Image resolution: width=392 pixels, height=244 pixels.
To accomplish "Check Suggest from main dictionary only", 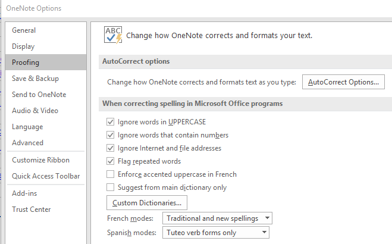I will pyautogui.click(x=110, y=187).
